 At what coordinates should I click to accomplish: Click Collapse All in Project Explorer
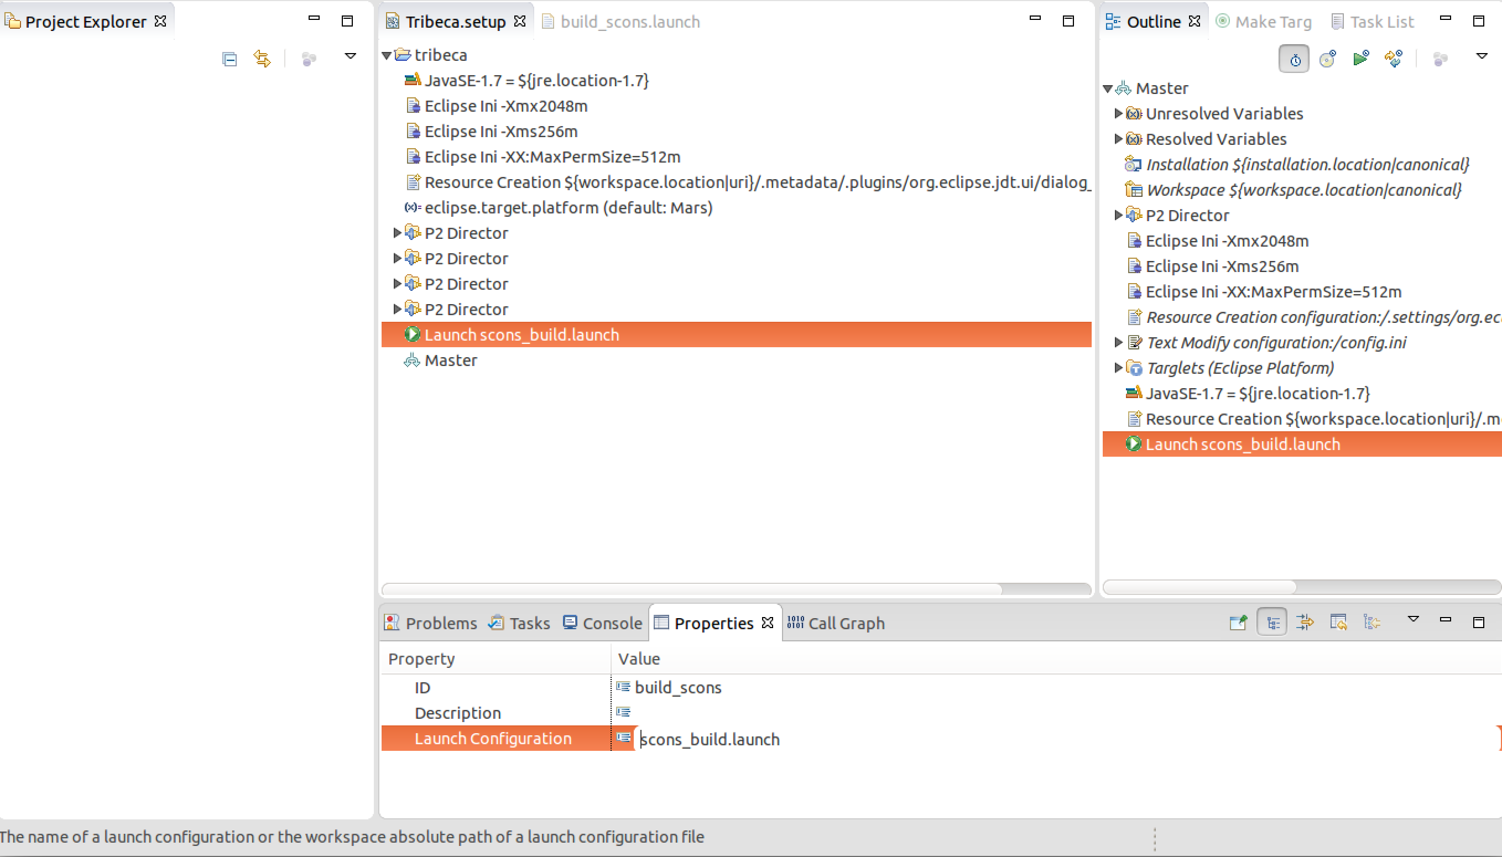pos(230,59)
